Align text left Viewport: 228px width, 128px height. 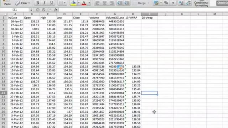pos(97,3)
